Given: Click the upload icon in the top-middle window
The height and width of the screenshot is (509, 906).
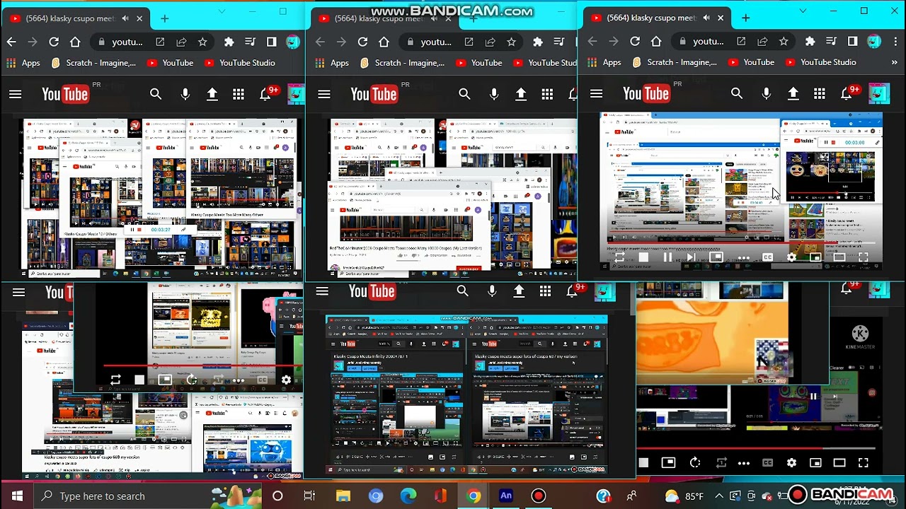Looking at the screenshot, I should click(520, 94).
